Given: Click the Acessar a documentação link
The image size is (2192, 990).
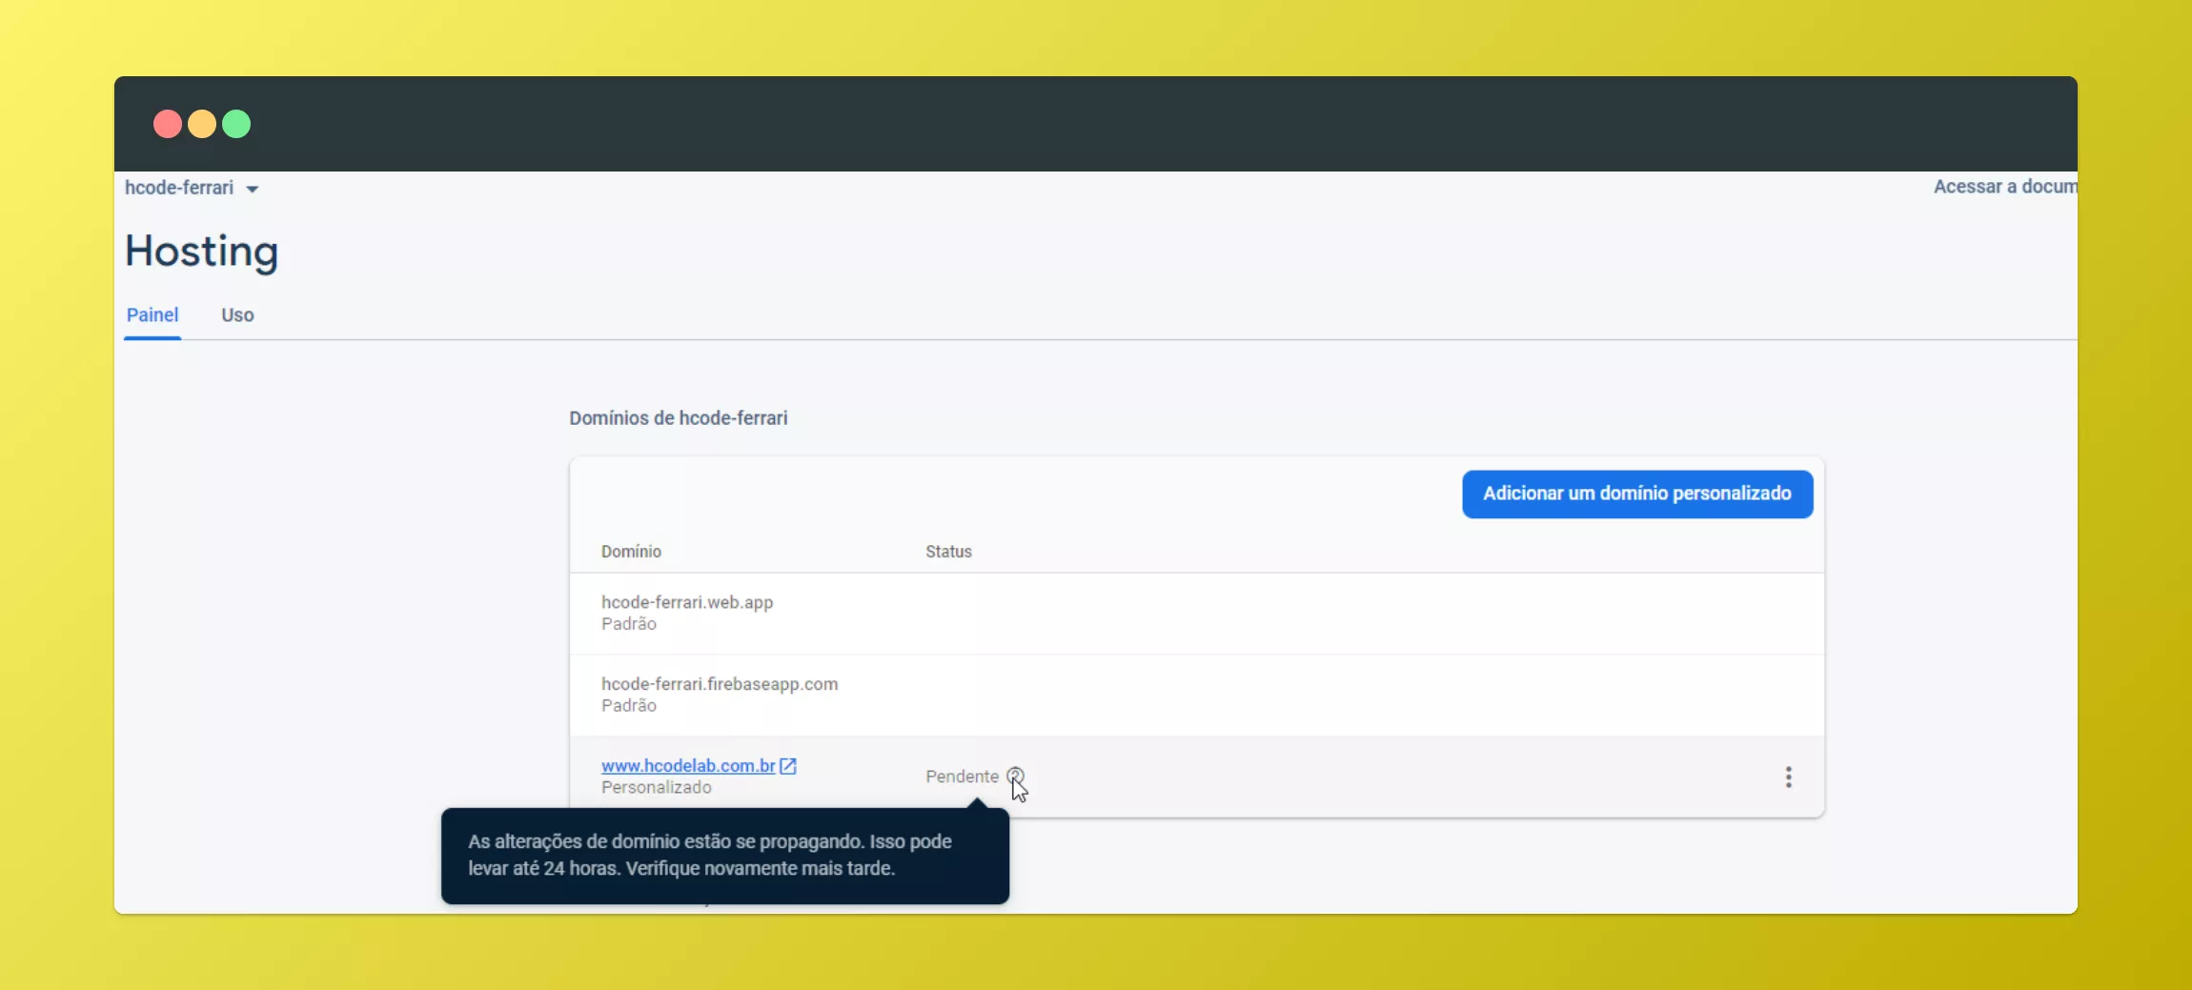Looking at the screenshot, I should 2005,187.
